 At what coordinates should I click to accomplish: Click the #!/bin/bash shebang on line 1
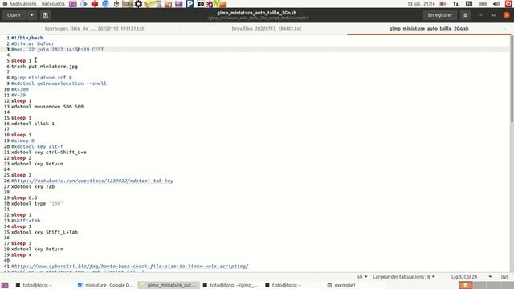27,38
